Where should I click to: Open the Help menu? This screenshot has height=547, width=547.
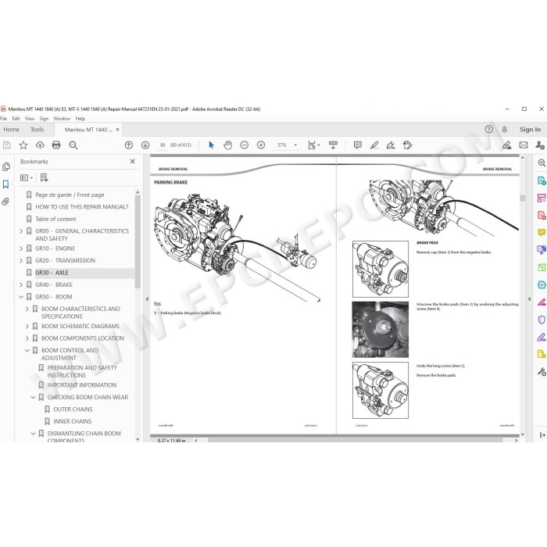[x=80, y=119]
